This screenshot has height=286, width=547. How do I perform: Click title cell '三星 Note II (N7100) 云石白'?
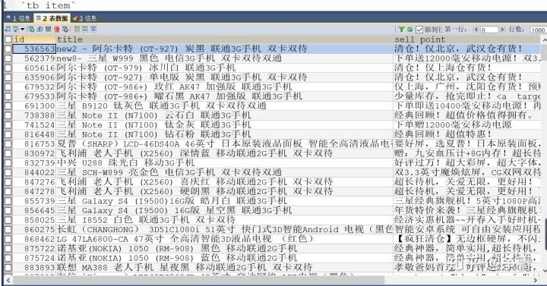[x=225, y=115]
